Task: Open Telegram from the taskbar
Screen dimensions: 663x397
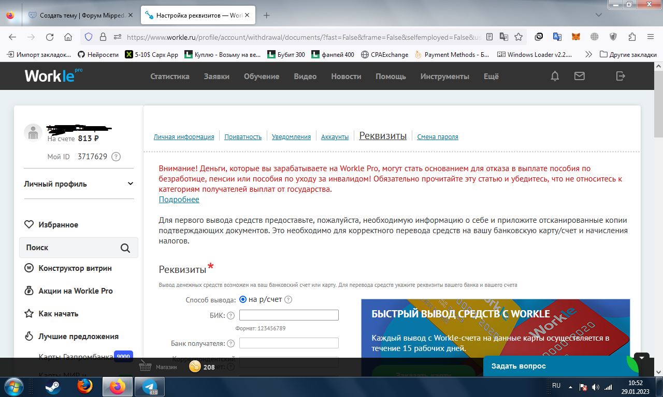Action: click(150, 387)
